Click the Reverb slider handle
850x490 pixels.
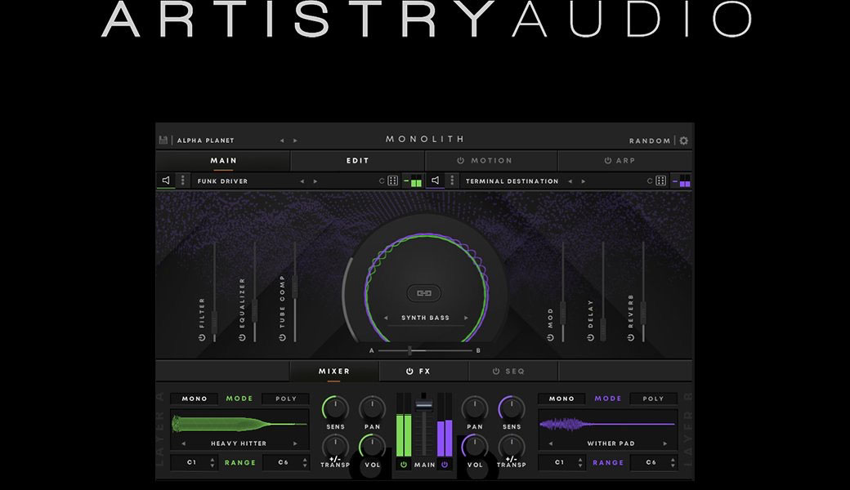point(643,314)
